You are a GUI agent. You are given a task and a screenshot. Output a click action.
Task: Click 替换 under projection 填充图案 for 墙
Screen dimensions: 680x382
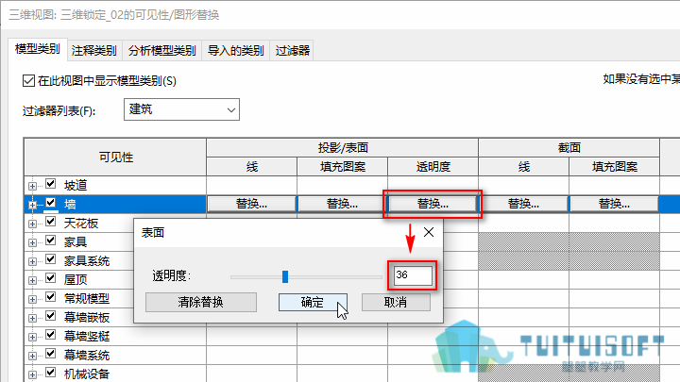pyautogui.click(x=342, y=204)
